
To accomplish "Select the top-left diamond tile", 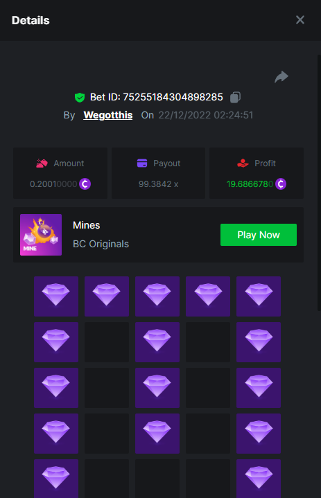I will point(56,296).
